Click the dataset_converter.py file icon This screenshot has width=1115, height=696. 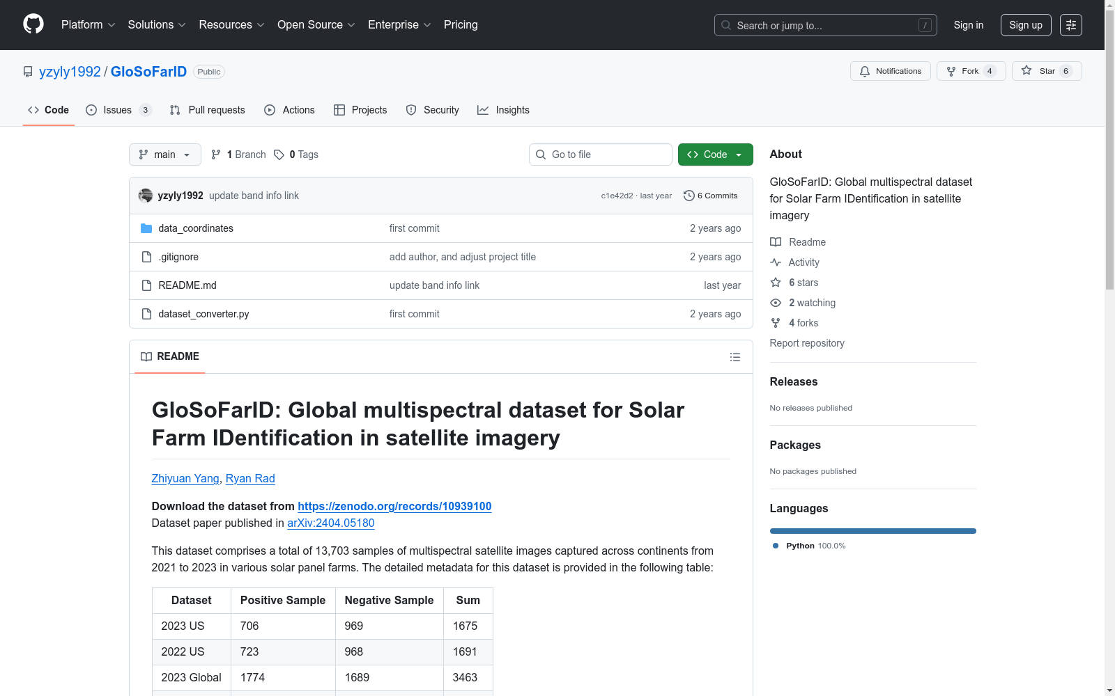[x=146, y=314]
